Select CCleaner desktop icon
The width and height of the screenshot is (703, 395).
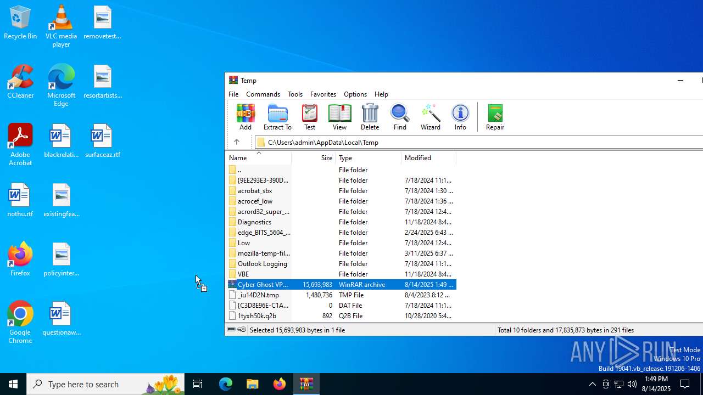[x=20, y=82]
